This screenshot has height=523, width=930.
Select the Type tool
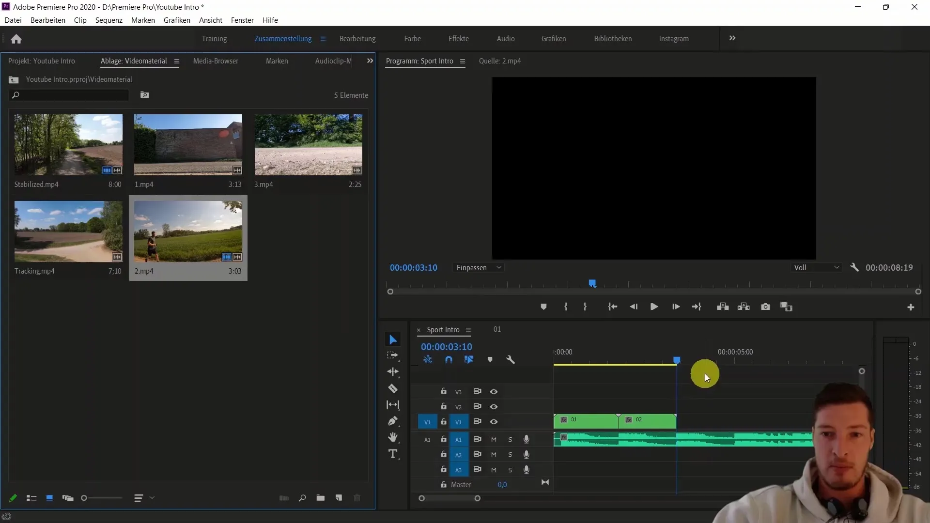point(393,454)
